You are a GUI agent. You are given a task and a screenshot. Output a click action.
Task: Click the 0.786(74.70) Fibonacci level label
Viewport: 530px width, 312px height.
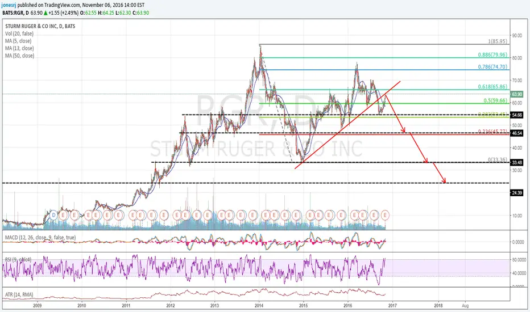point(492,67)
